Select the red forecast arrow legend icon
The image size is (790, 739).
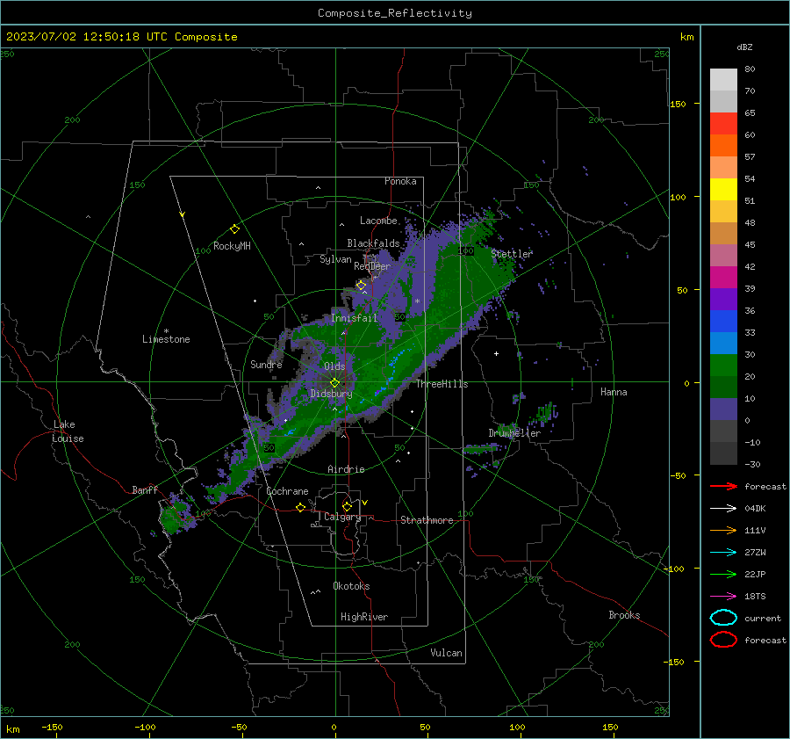click(x=723, y=486)
